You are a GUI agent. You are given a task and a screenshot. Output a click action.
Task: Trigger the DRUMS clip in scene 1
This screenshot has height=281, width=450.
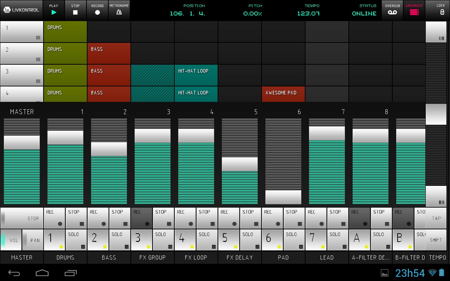[65, 32]
